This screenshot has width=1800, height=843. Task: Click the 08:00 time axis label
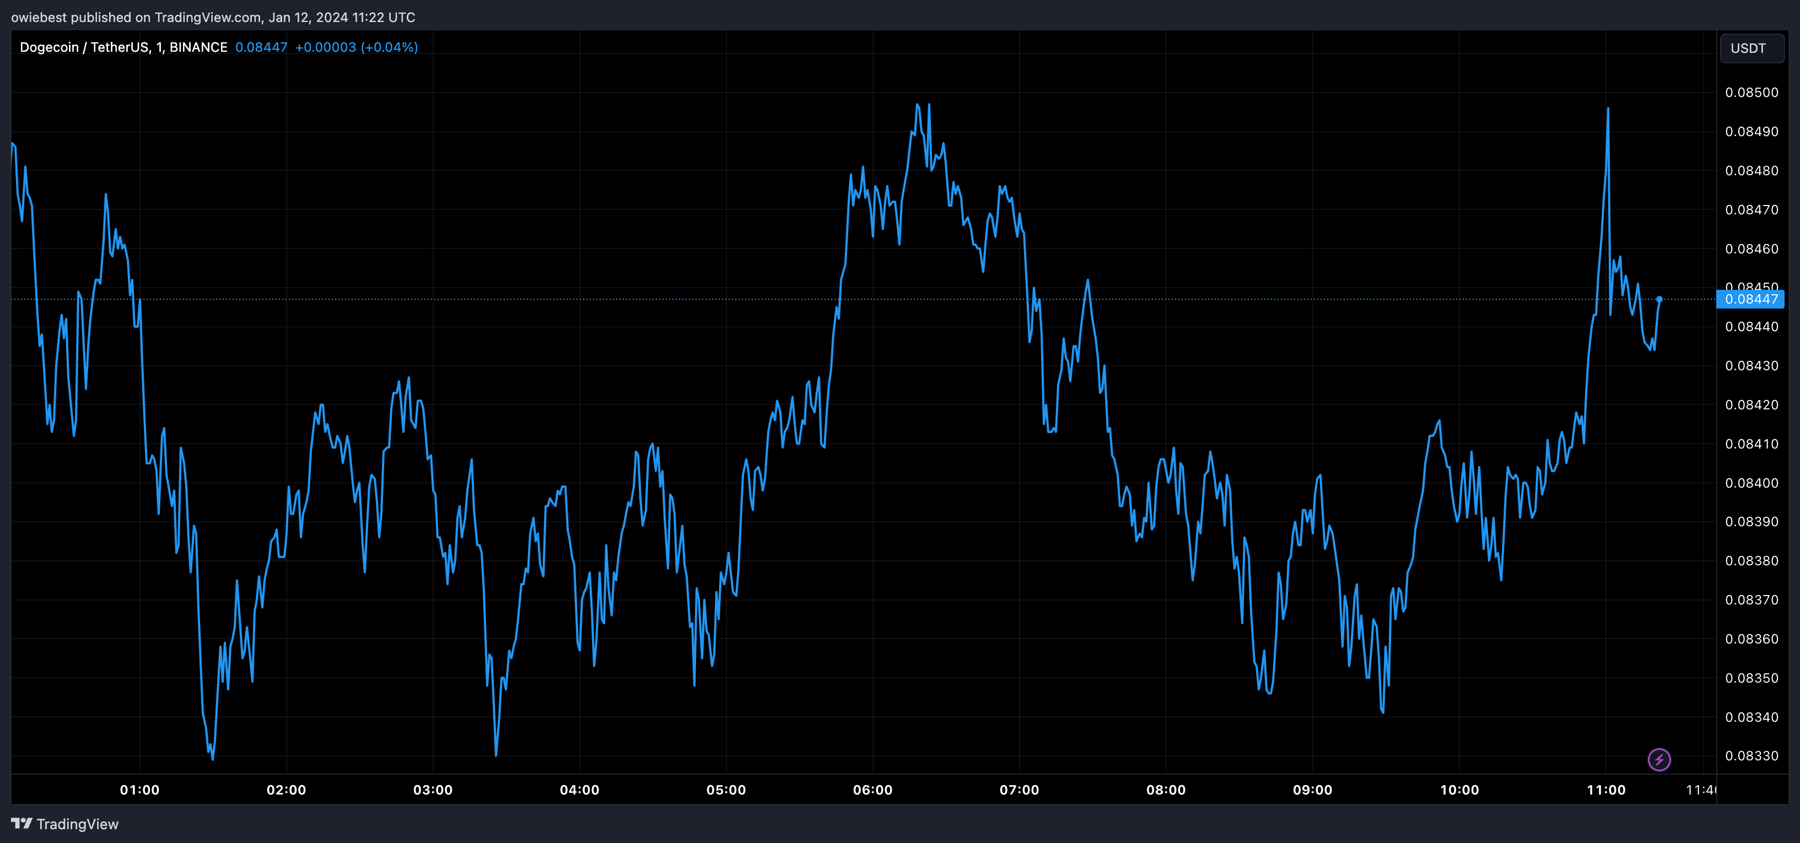(1166, 790)
